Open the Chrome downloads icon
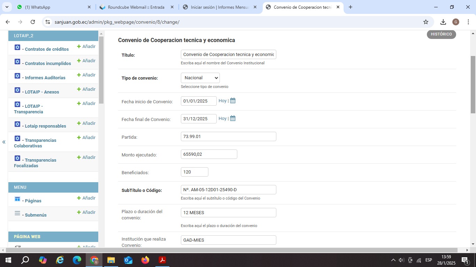The height and width of the screenshot is (267, 476). tap(443, 22)
